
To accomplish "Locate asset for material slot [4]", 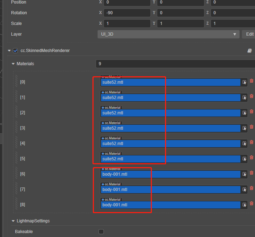I will (x=244, y=144).
